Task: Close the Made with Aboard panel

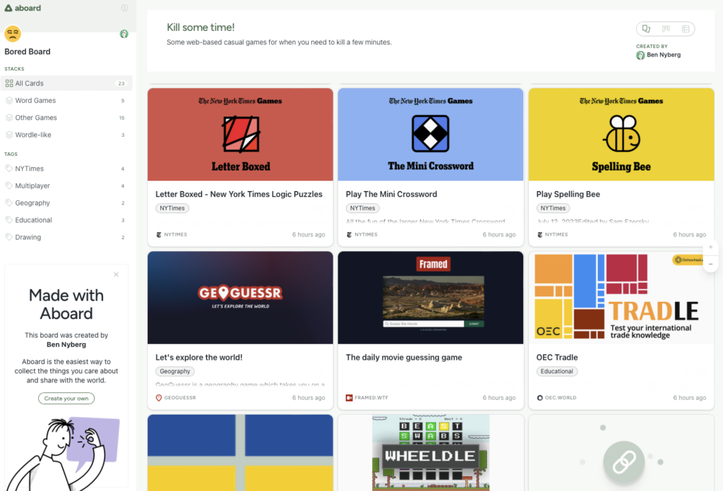Action: [x=116, y=274]
